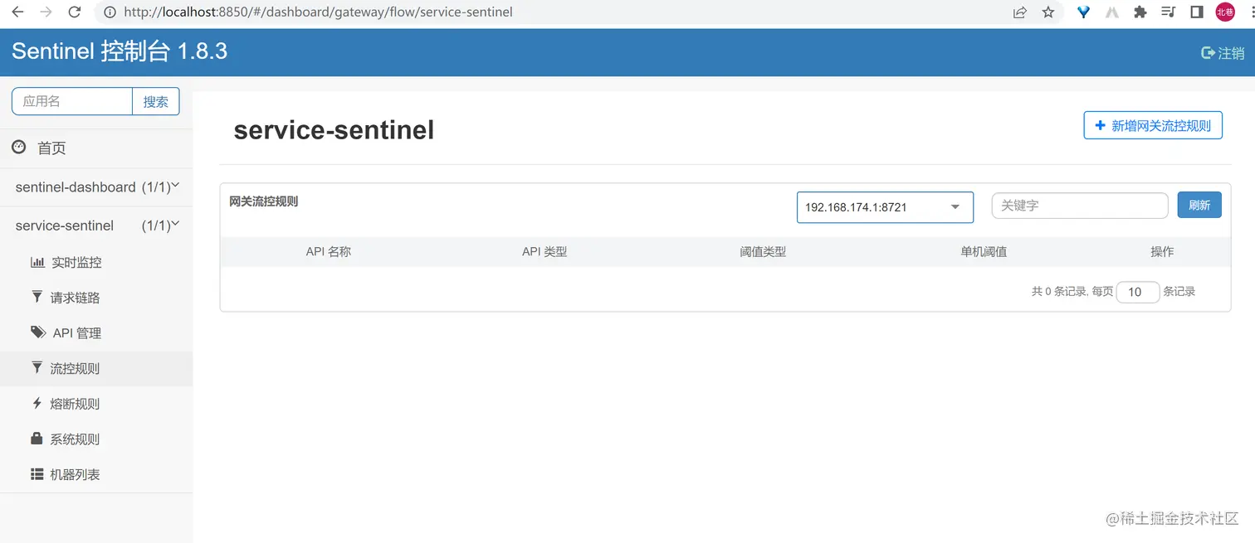The image size is (1255, 543).
Task: Click the 单机阈值 column header
Action: pyautogui.click(x=984, y=251)
